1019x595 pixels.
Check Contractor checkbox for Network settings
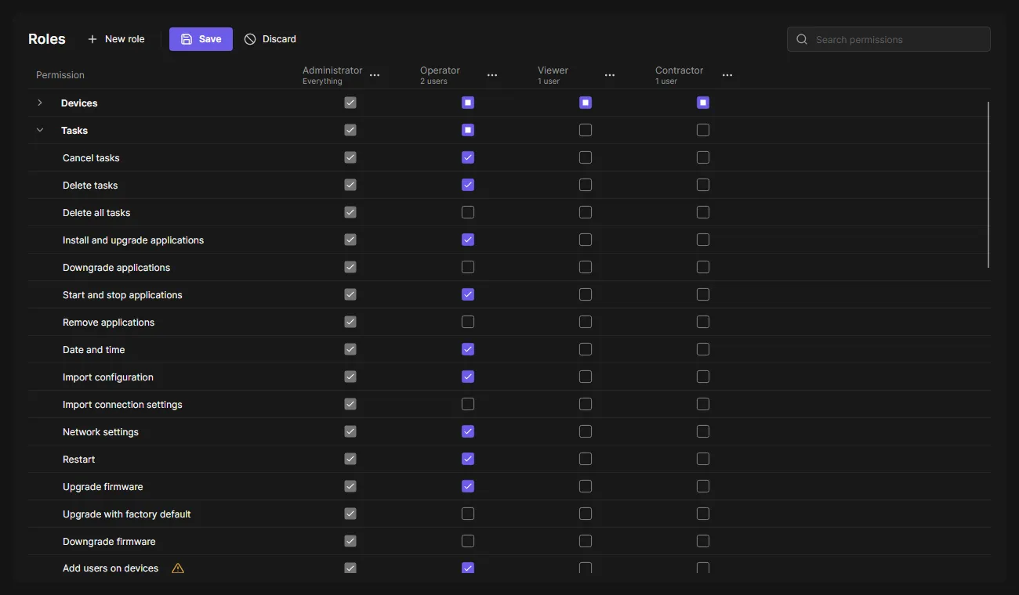coord(703,431)
